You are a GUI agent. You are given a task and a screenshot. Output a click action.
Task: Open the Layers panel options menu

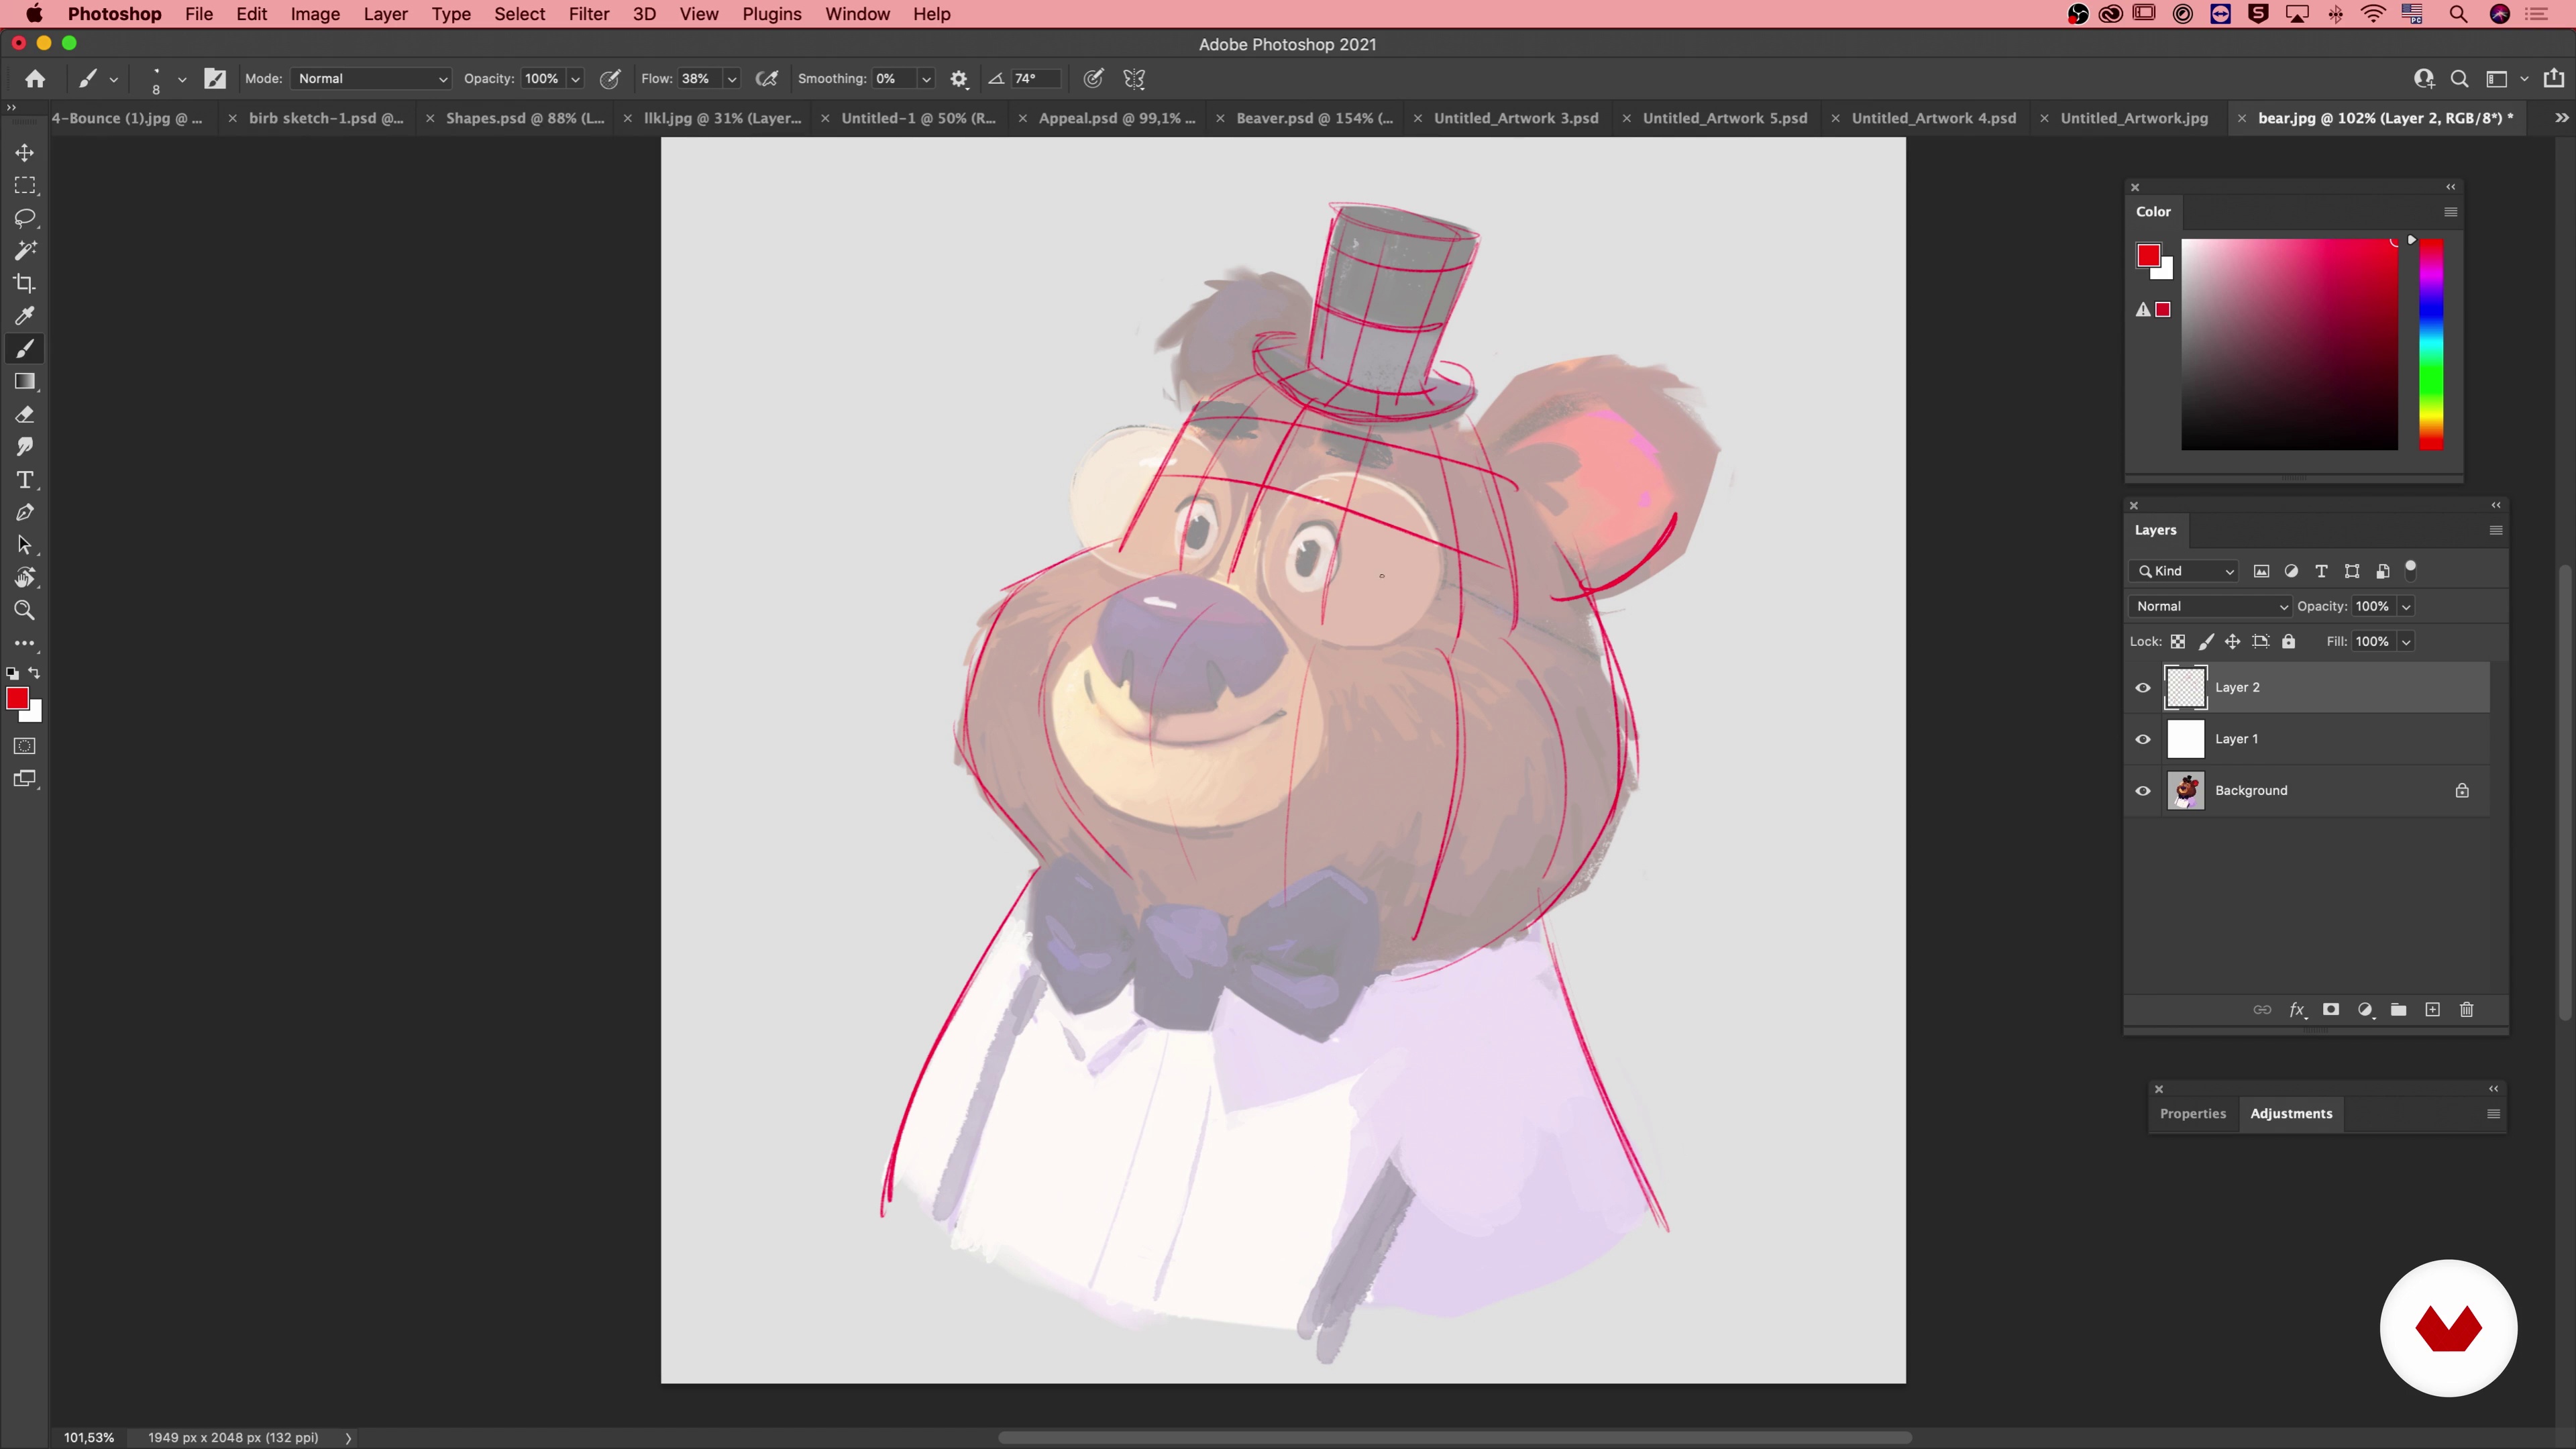pyautogui.click(x=2495, y=530)
